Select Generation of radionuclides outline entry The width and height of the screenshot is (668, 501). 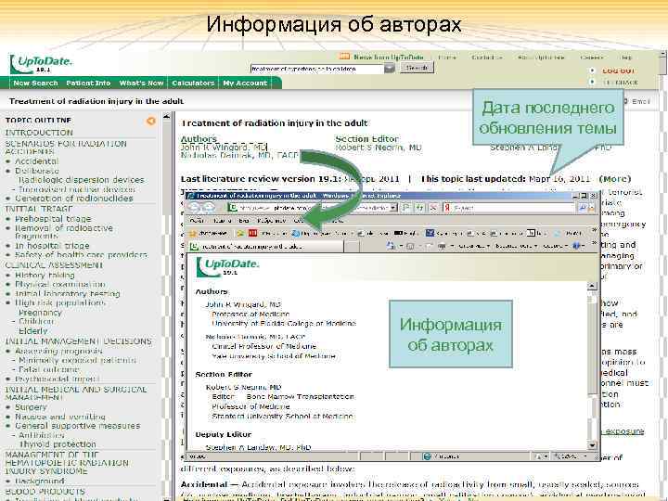pyautogui.click(x=74, y=199)
